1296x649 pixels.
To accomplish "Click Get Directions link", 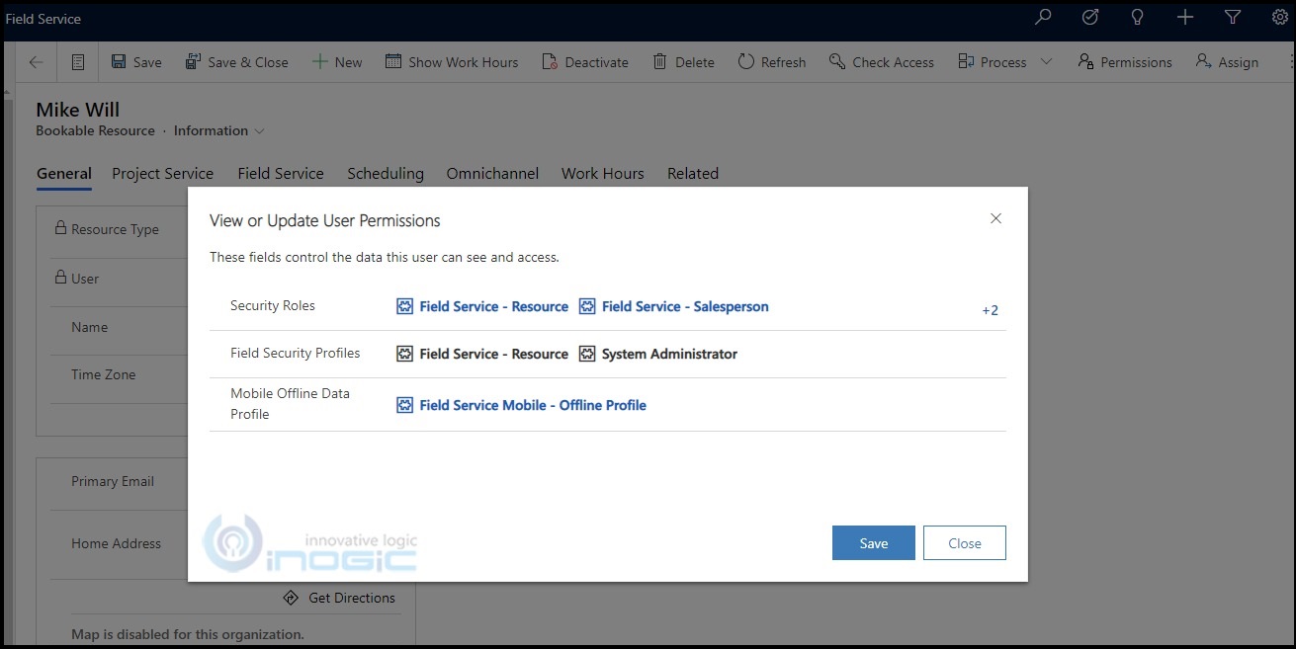I will click(x=352, y=598).
